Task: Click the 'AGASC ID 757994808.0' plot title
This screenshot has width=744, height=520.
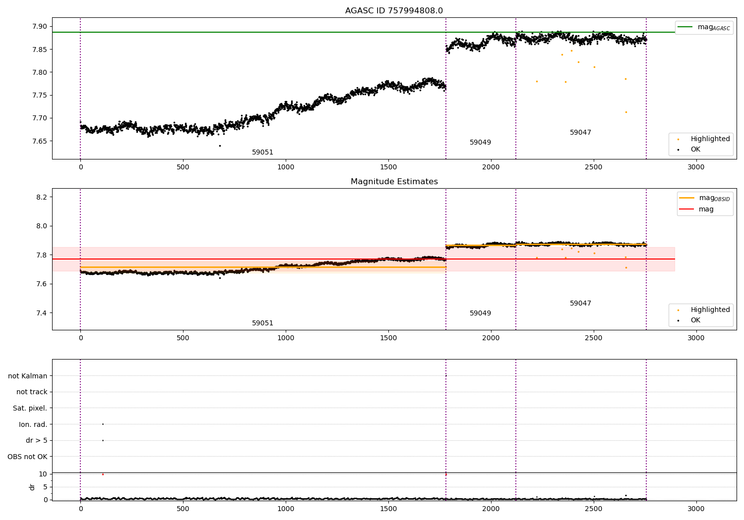Action: point(394,11)
